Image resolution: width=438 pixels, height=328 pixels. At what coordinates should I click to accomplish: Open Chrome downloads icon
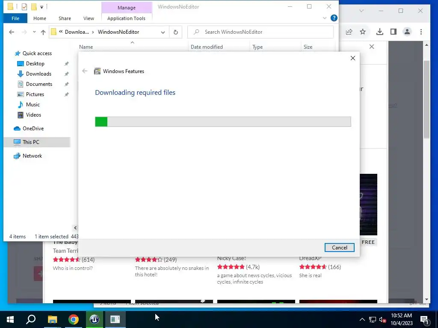tap(380, 32)
